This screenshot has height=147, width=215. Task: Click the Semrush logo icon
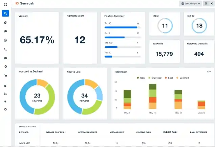(x=17, y=3)
